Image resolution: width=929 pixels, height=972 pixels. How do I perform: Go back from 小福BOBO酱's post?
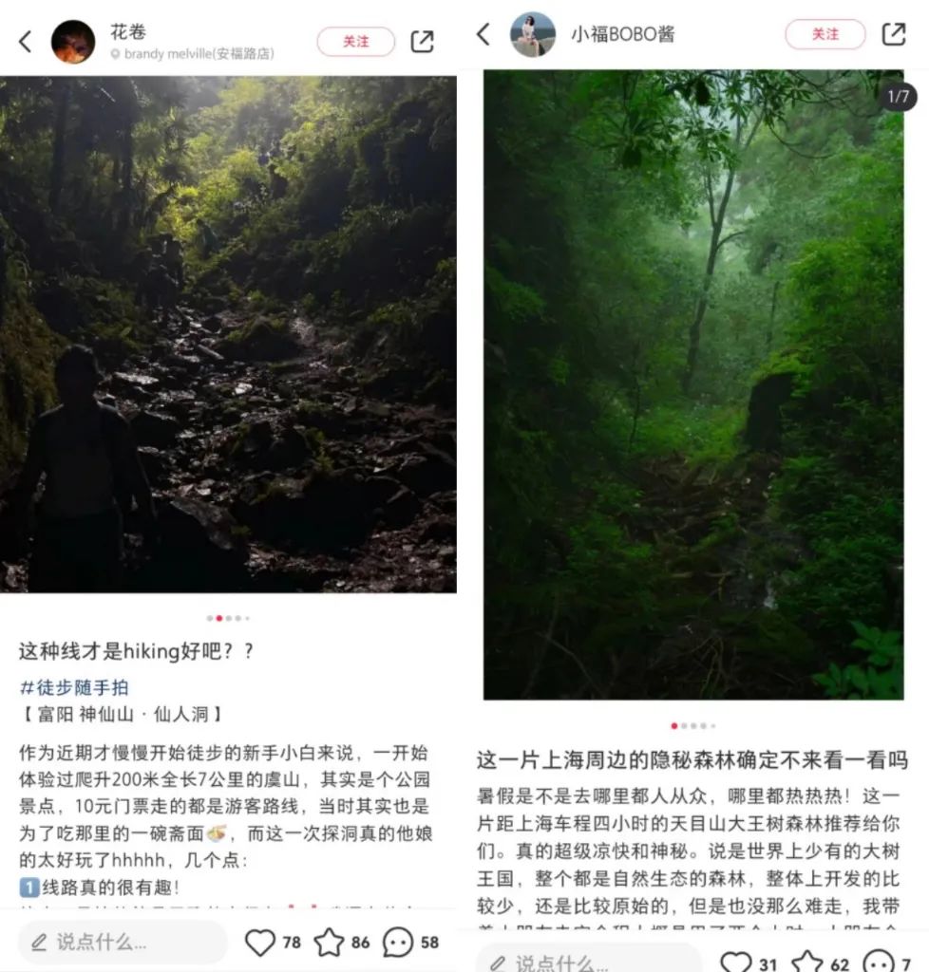pyautogui.click(x=483, y=34)
